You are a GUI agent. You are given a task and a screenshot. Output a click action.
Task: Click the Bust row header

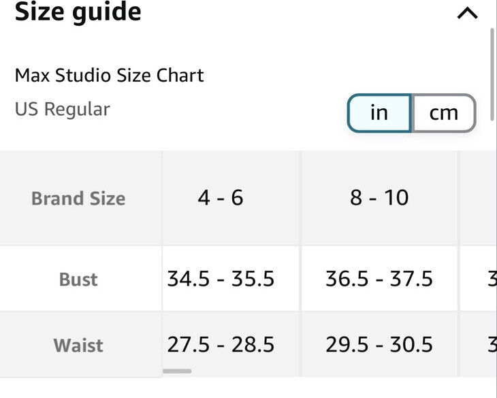[78, 279]
